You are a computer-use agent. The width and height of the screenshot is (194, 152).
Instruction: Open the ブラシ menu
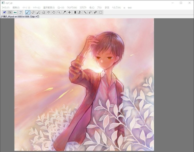(x=99, y=8)
